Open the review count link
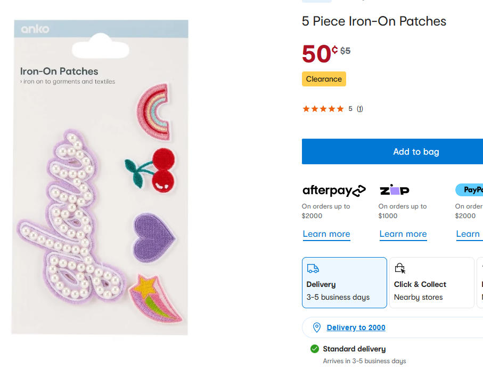This screenshot has width=483, height=368. pos(360,109)
